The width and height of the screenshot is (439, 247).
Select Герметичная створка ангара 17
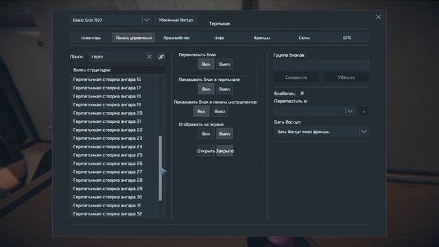[x=113, y=88]
